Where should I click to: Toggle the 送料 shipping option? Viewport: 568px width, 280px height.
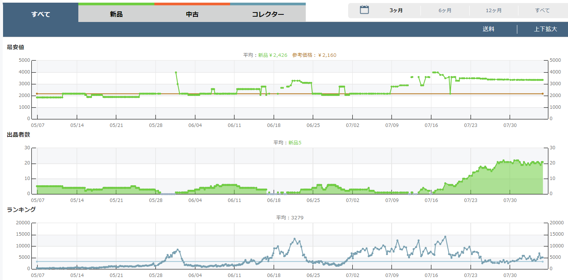point(488,29)
